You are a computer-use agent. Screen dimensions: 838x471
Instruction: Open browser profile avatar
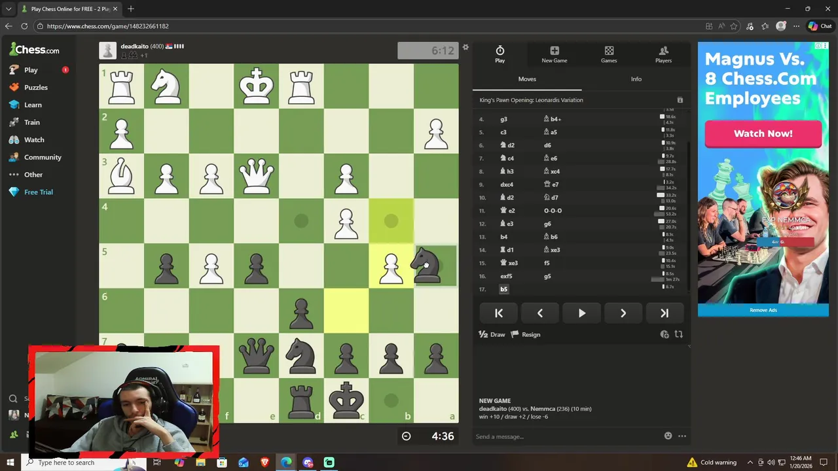point(780,26)
